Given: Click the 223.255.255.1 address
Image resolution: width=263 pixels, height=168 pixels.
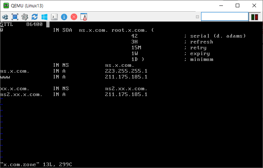Looking at the screenshot, I should coord(126,71).
